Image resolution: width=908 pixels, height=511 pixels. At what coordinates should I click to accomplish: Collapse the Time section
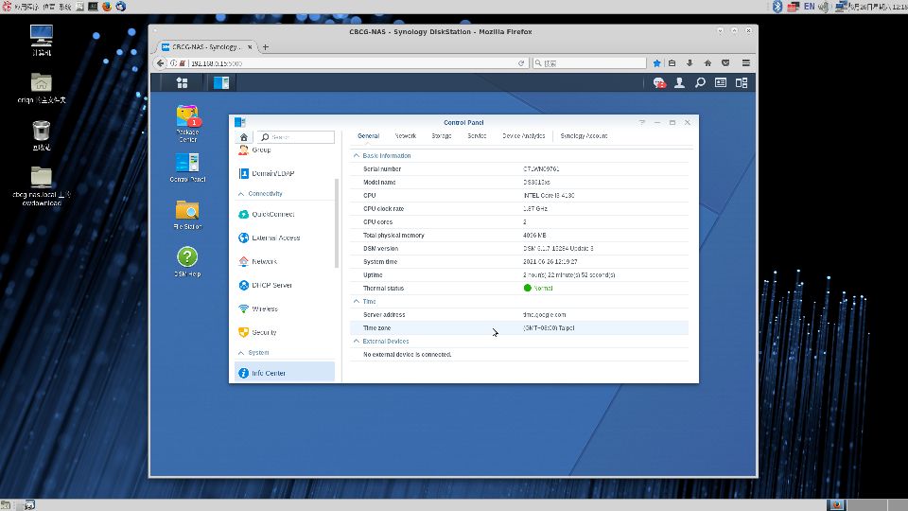click(x=357, y=301)
